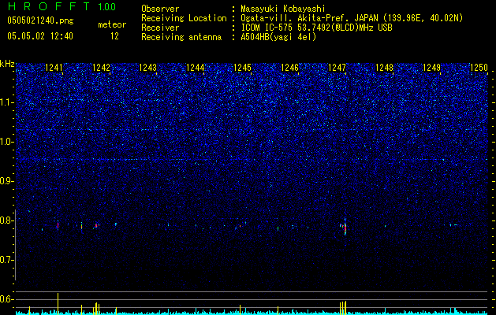Screen dimensions: 496x315
Task: Click the Observer label
Action: [160, 9]
